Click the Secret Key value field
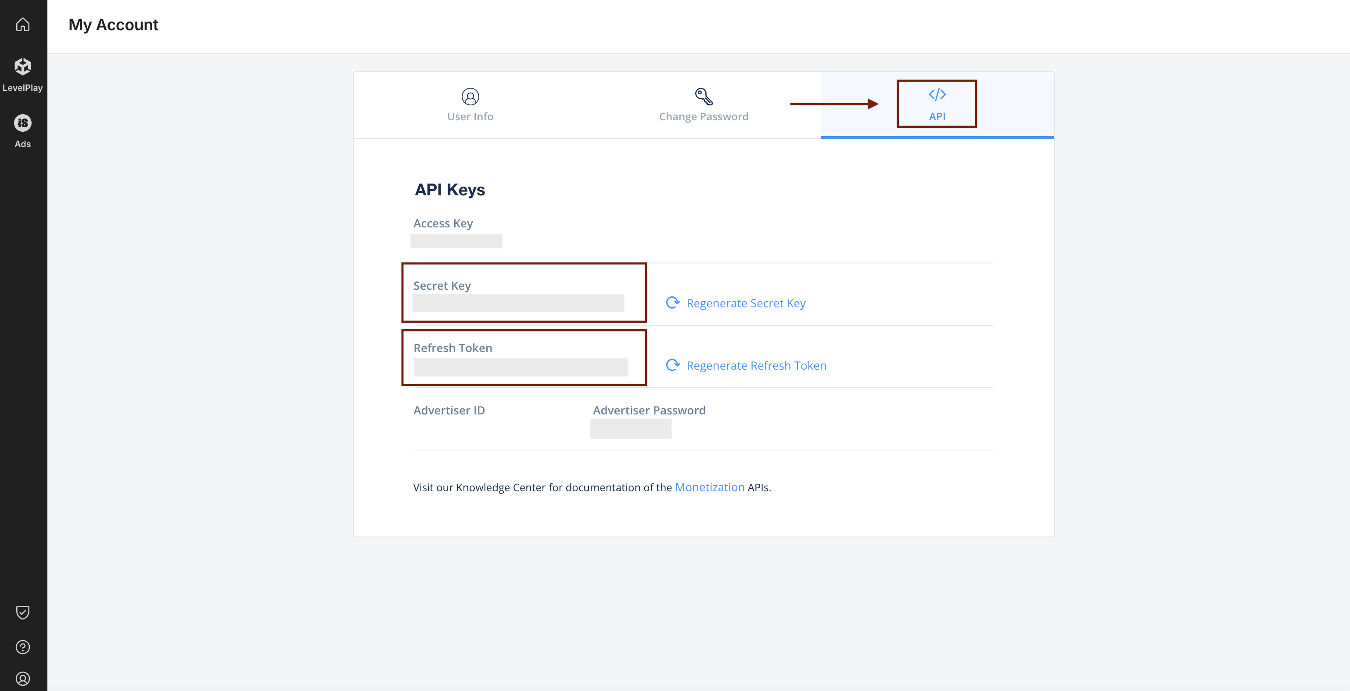The height and width of the screenshot is (691, 1350). 518,303
